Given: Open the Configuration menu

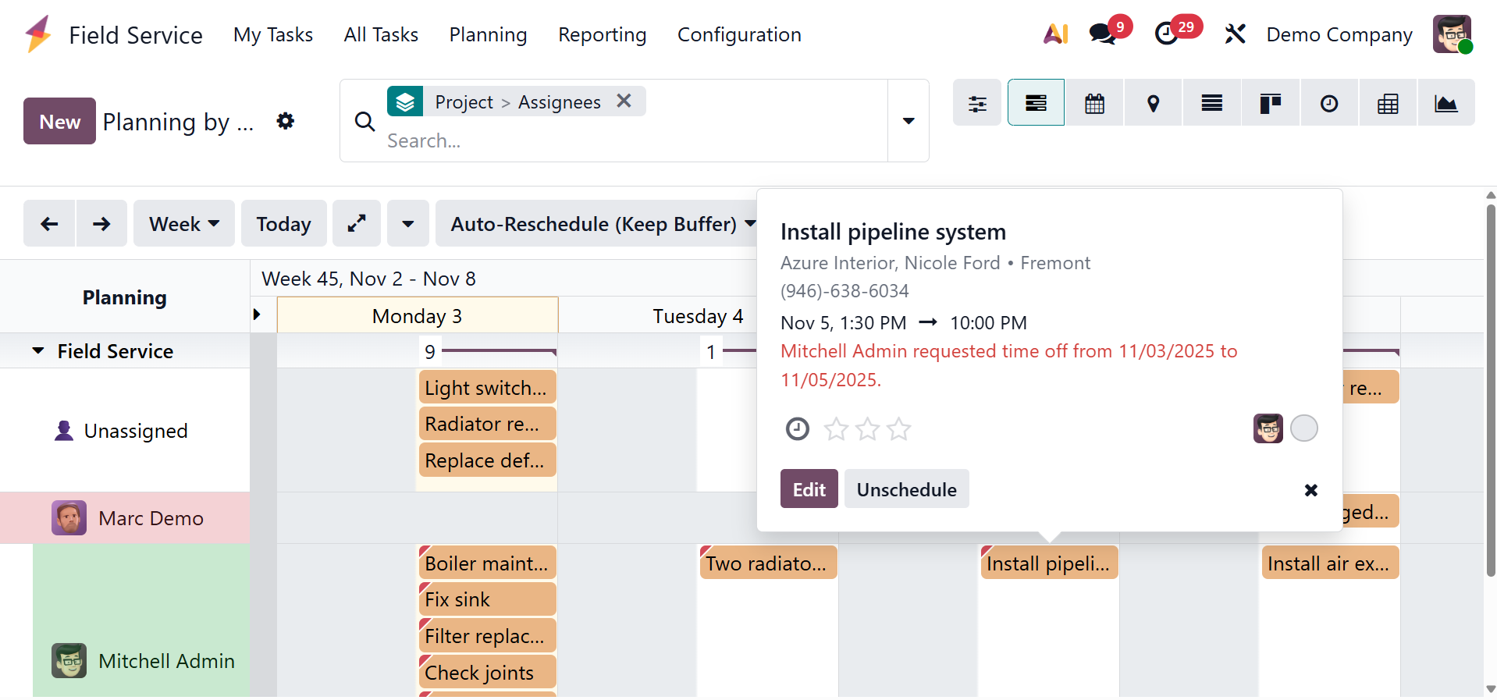Looking at the screenshot, I should 738,35.
